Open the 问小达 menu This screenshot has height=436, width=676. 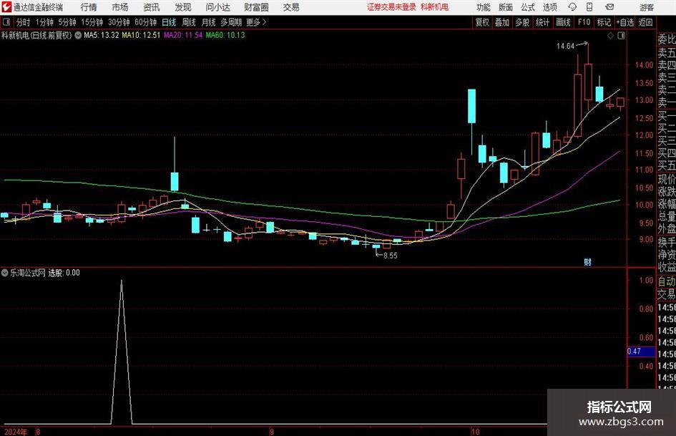[x=217, y=7]
